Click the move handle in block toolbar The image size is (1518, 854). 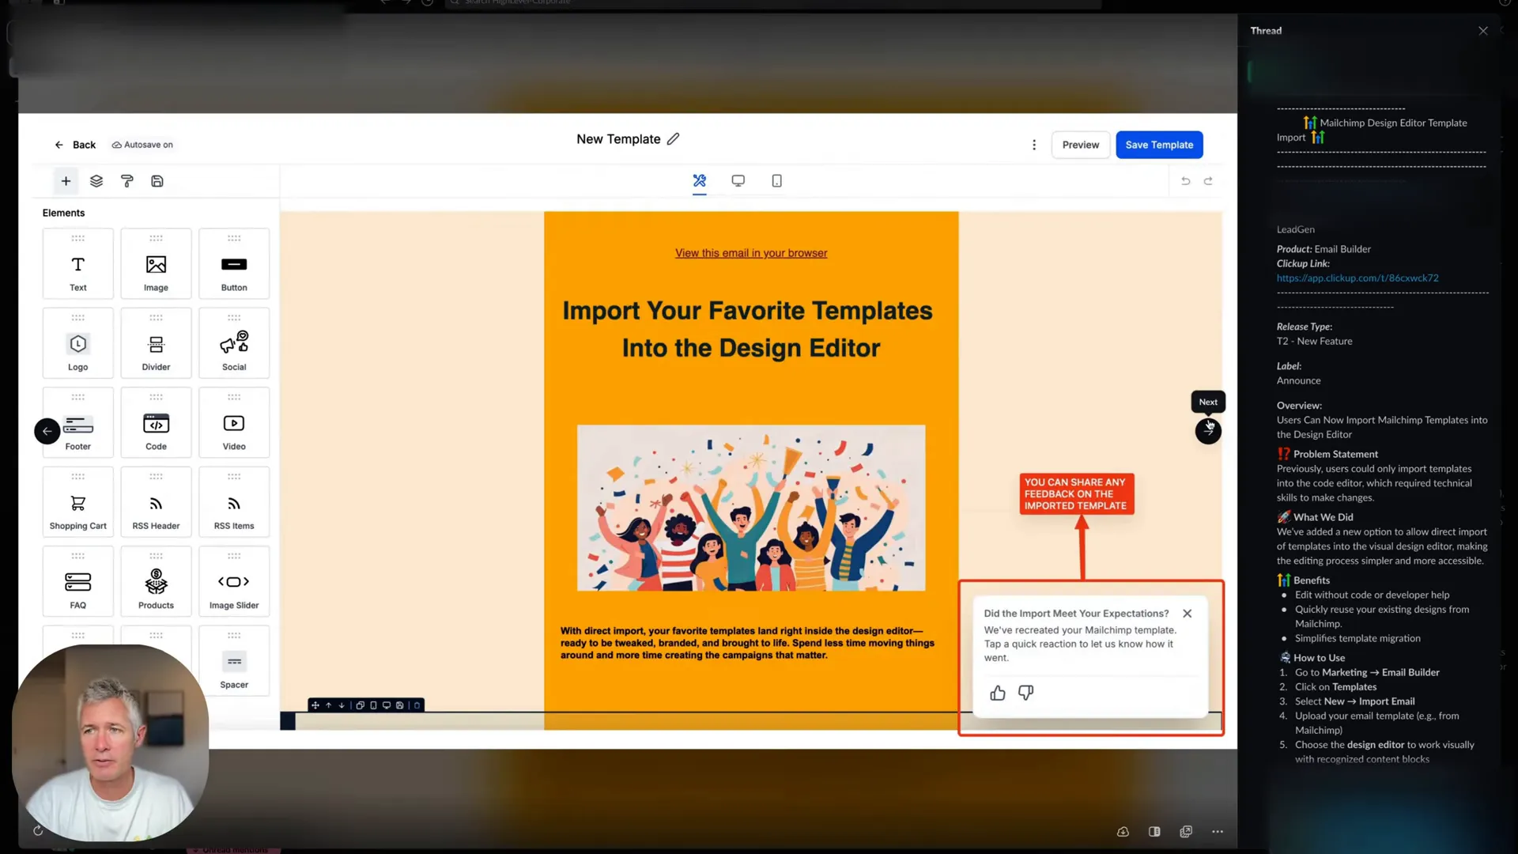click(x=315, y=705)
